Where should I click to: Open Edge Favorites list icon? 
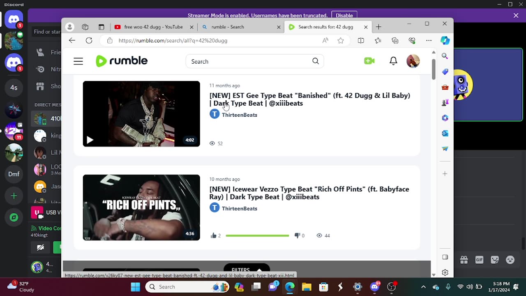378,40
